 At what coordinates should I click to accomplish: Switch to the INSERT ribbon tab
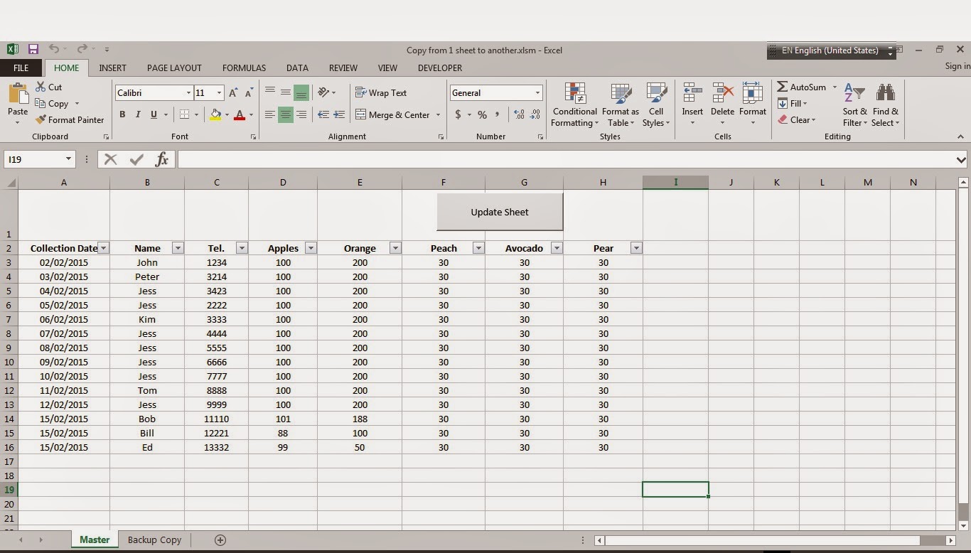coord(112,68)
